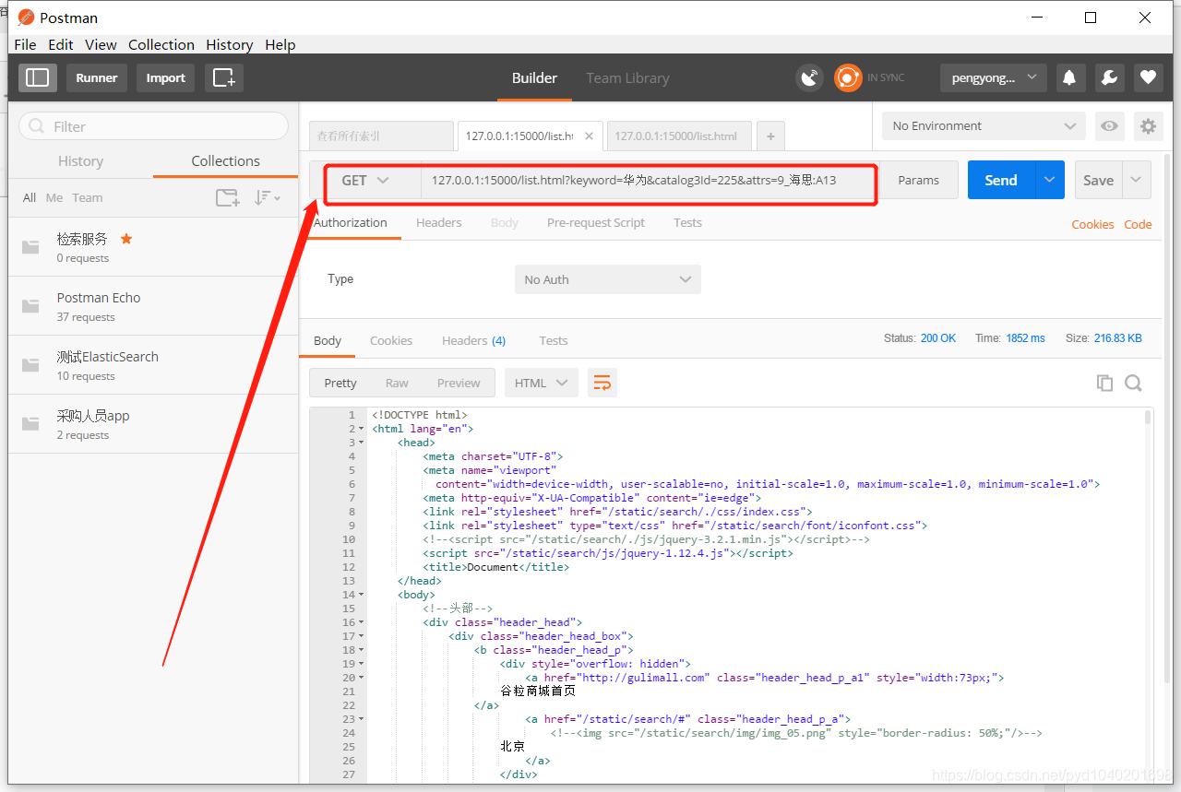Screen dimensions: 1181x792
Task: Open request Tests tab
Action: pos(687,222)
